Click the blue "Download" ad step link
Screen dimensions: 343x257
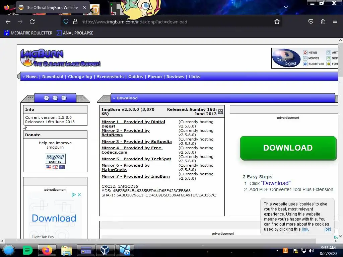tap(276, 183)
